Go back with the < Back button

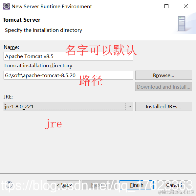click(64, 185)
